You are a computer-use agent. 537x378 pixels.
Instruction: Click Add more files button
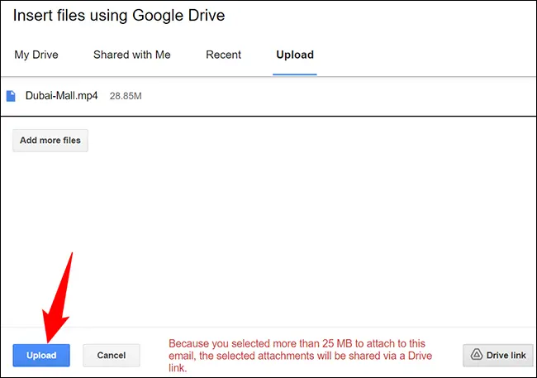coord(50,141)
